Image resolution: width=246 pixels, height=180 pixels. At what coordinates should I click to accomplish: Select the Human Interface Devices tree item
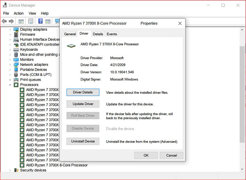point(40,40)
